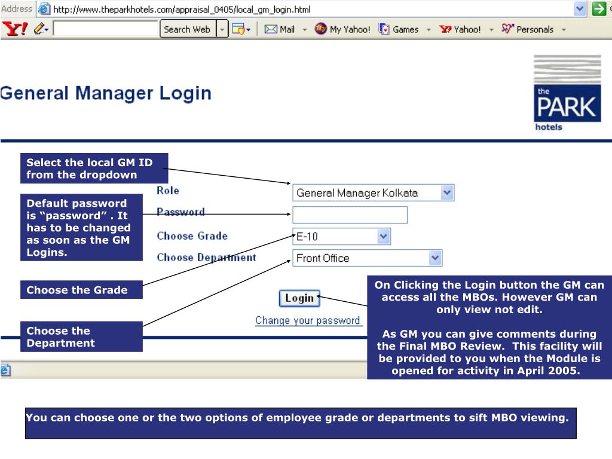The width and height of the screenshot is (612, 459).
Task: Click the Login button
Action: pyautogui.click(x=299, y=298)
